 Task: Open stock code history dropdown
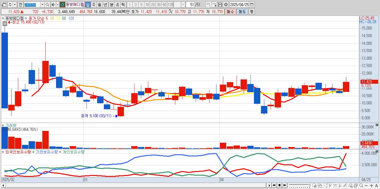42,5
